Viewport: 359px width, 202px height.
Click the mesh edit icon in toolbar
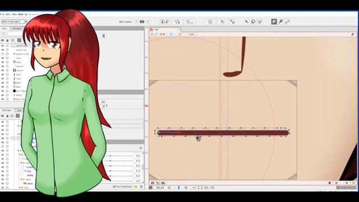(177, 22)
